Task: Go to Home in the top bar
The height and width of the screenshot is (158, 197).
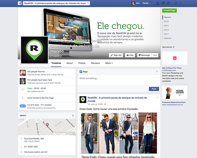Action: 145,3
